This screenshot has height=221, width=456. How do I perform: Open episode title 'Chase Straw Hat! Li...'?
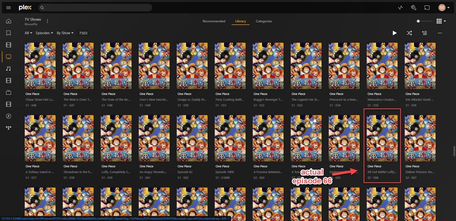point(40,99)
